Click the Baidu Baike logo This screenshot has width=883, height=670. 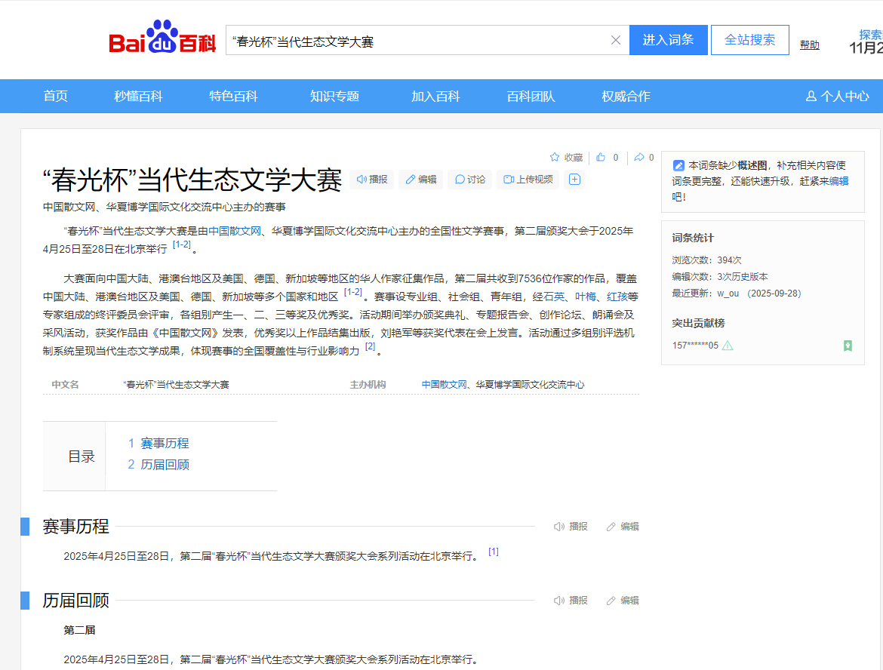point(162,40)
